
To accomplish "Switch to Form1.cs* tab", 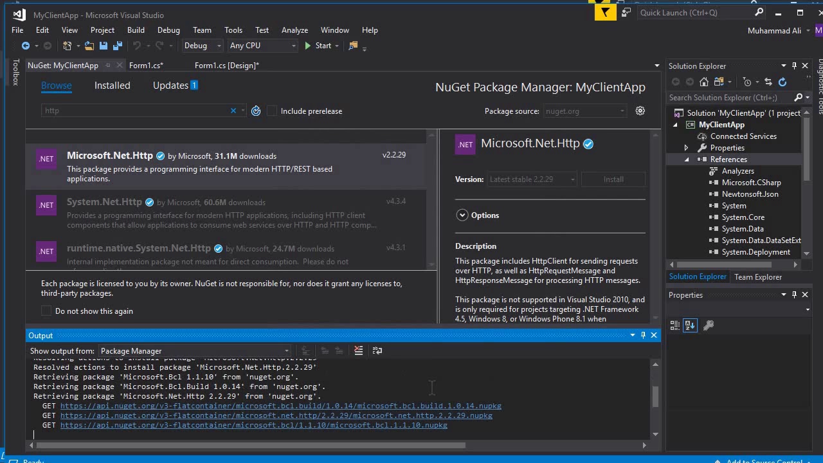I will (x=146, y=65).
